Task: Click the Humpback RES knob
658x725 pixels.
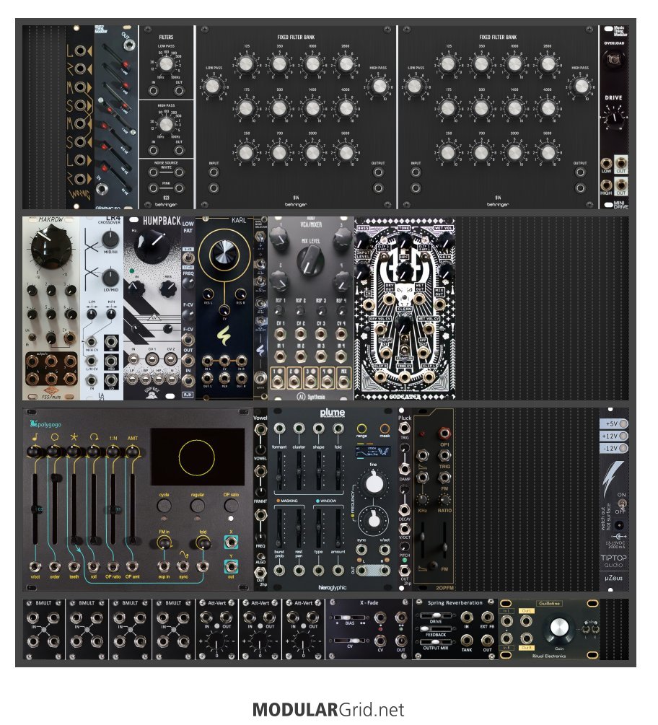Action: [x=168, y=289]
